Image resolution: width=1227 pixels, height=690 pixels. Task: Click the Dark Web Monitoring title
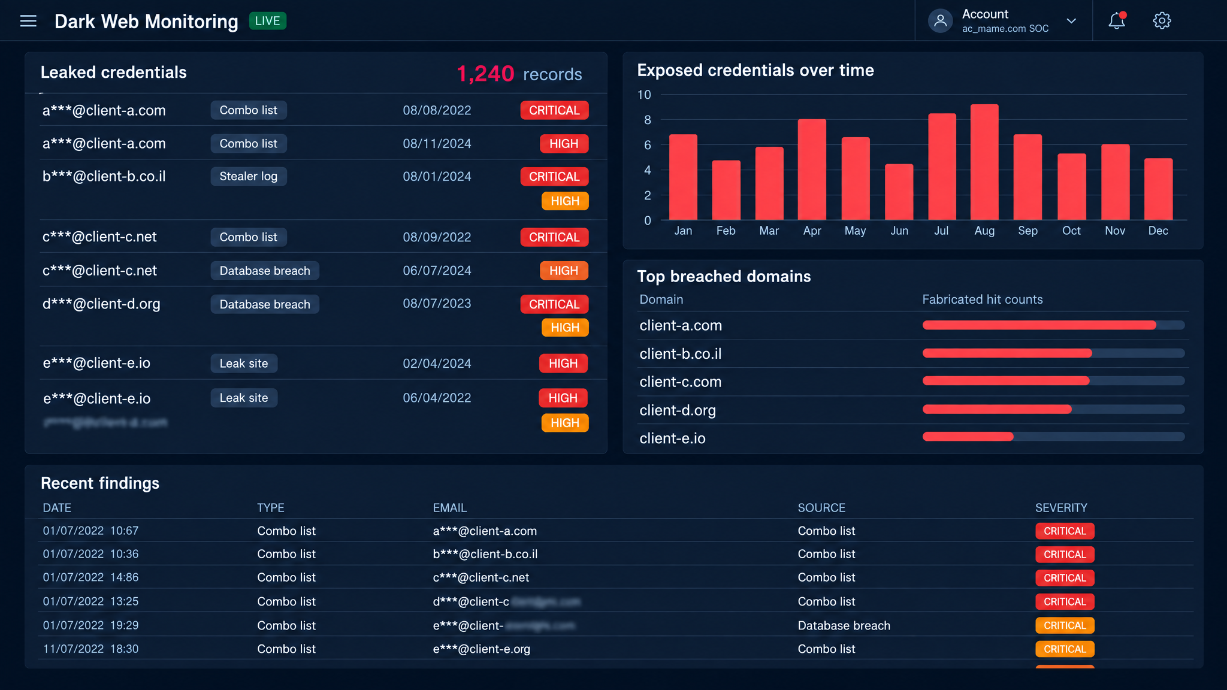coord(146,22)
